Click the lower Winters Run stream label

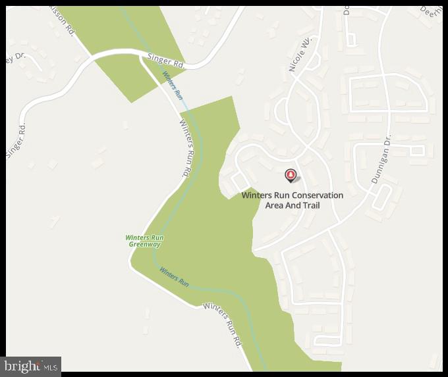click(175, 277)
